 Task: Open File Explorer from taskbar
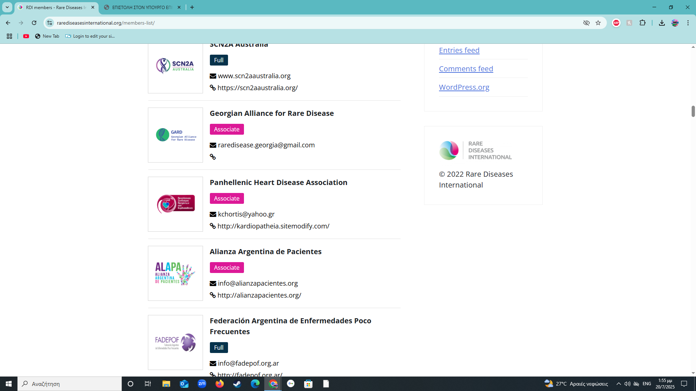pos(166,384)
